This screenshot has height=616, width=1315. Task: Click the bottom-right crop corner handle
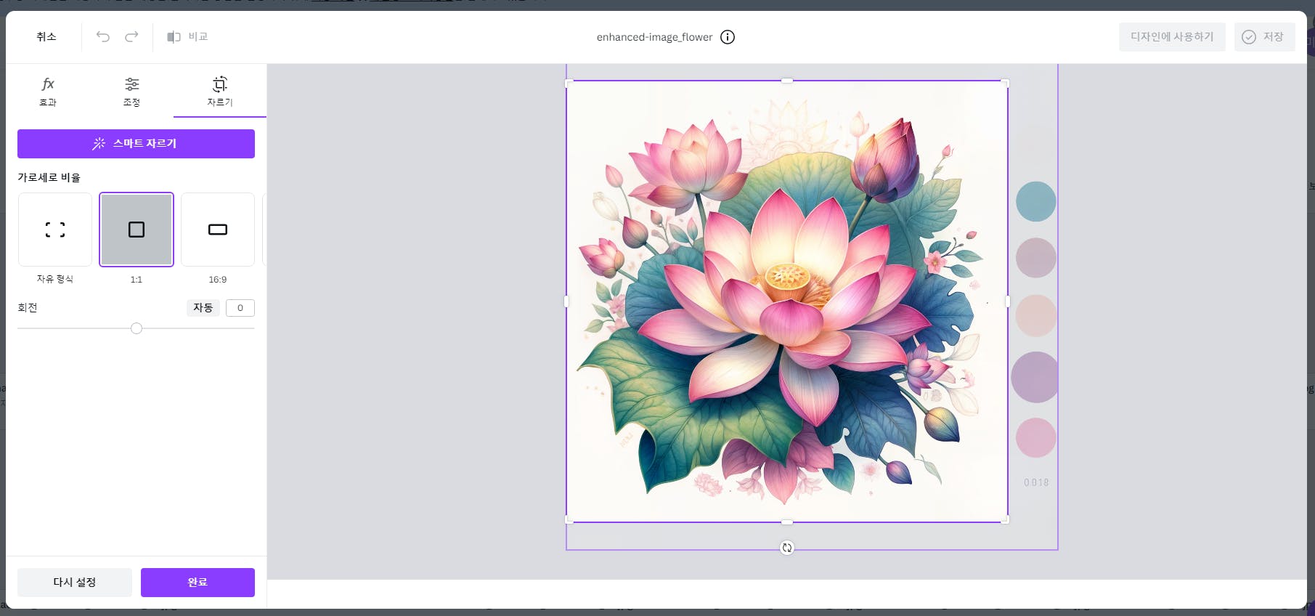(x=1006, y=520)
